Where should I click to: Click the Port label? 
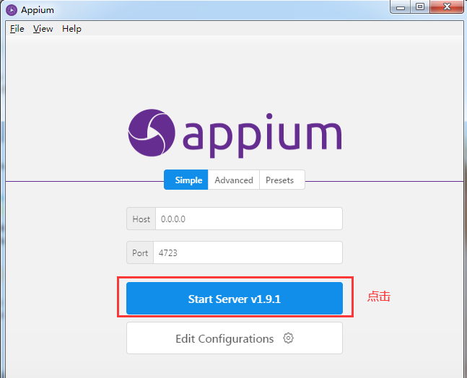point(140,252)
